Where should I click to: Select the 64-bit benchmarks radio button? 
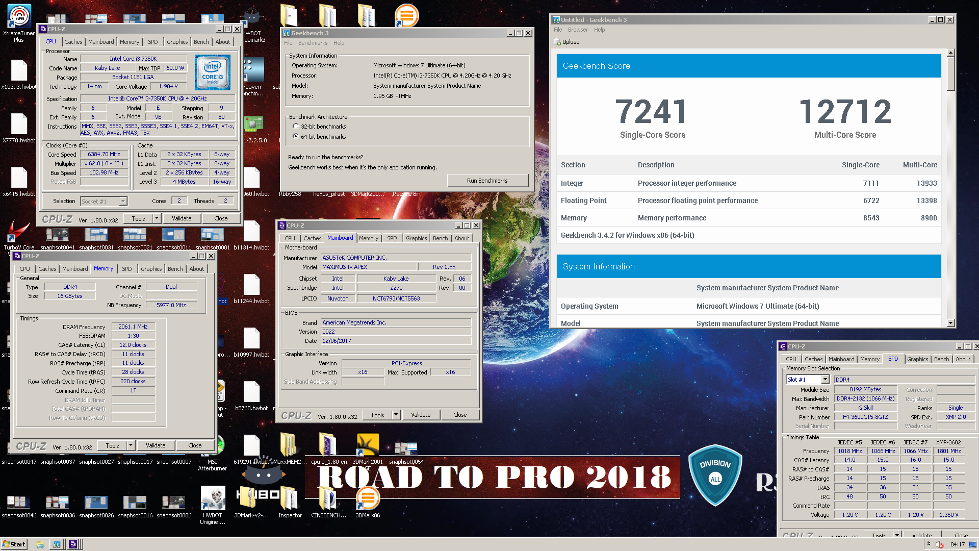click(296, 137)
